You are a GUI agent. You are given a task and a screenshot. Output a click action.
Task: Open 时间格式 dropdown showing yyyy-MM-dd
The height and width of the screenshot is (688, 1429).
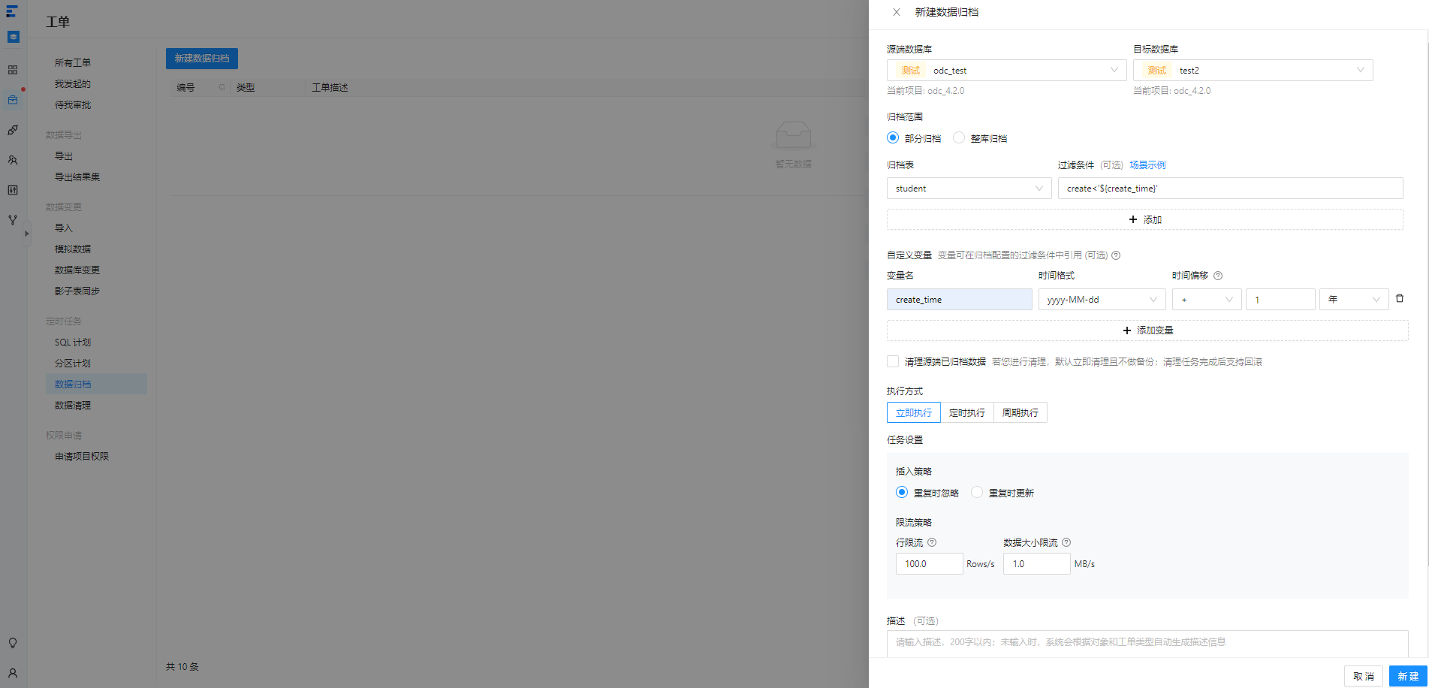[1102, 300]
